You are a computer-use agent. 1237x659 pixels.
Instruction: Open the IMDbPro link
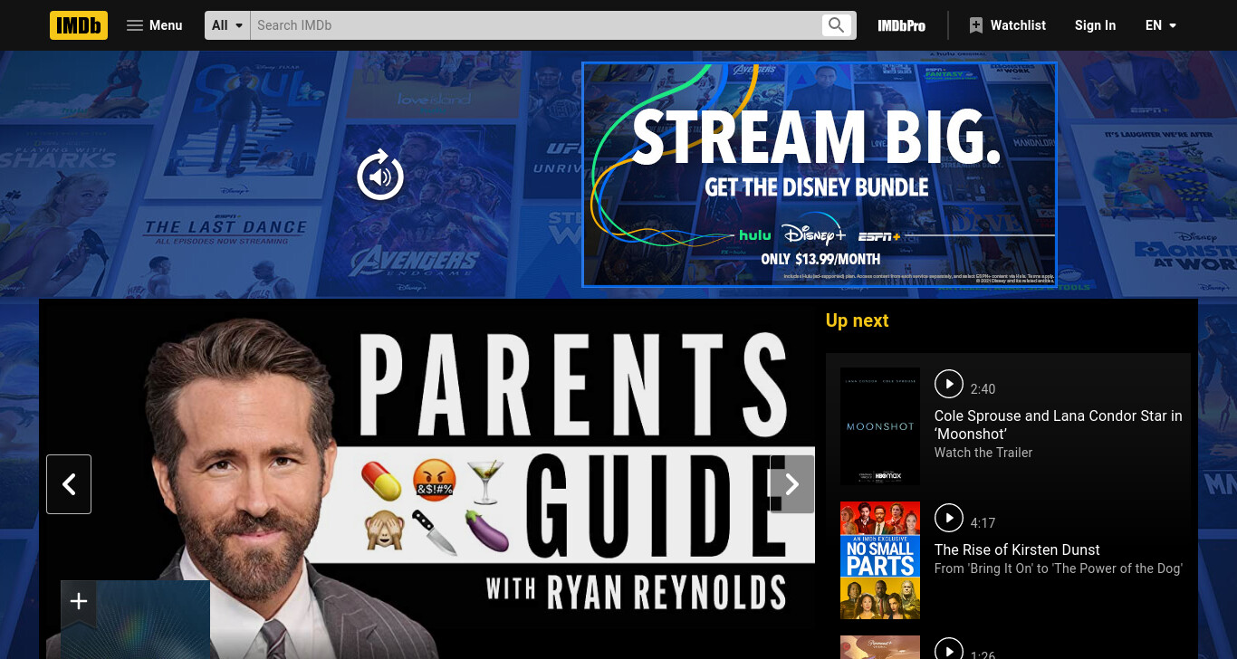tap(901, 25)
